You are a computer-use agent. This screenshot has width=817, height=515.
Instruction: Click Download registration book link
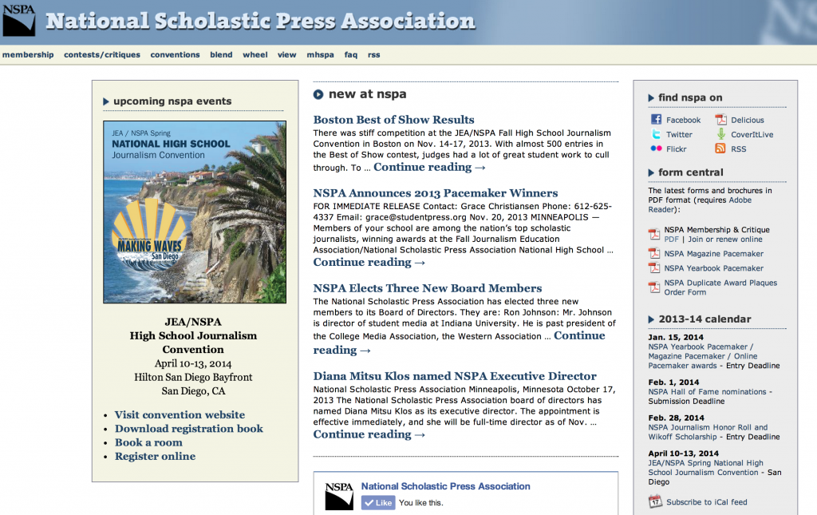point(188,429)
